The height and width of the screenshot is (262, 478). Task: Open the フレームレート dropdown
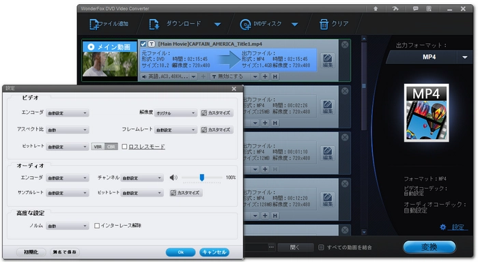pos(175,130)
